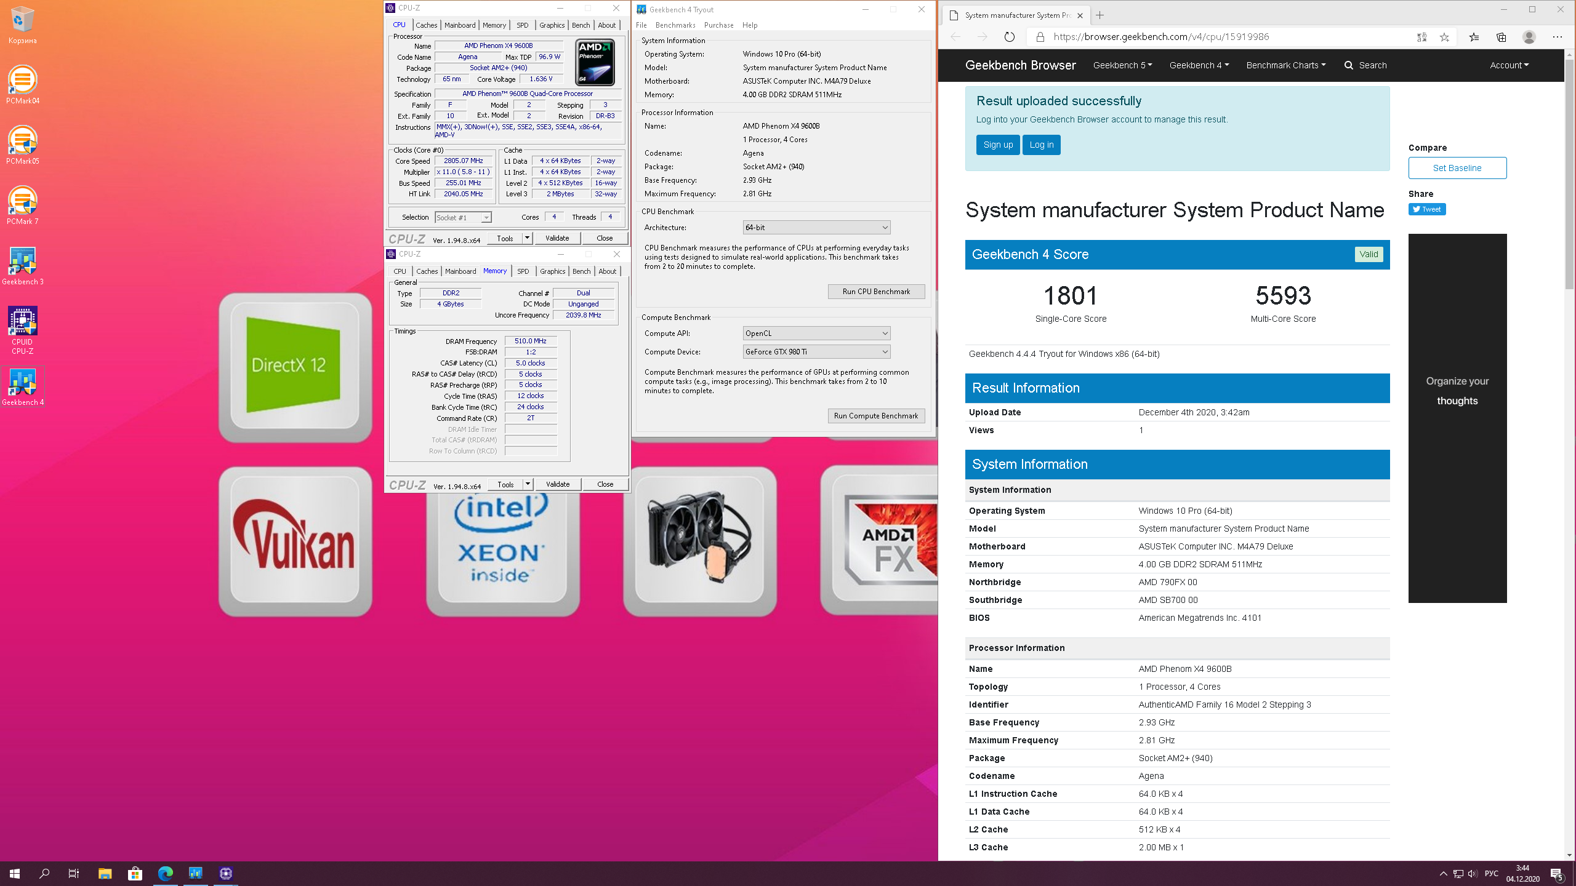Open the PCMark04 desktop shortcut
Screen dimensions: 1576x886
[22, 85]
